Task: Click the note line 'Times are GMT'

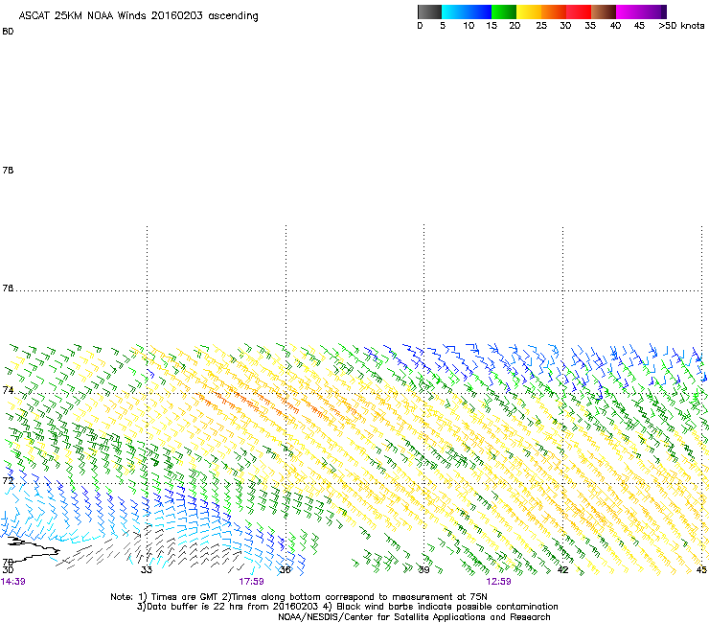Action: tap(185, 597)
